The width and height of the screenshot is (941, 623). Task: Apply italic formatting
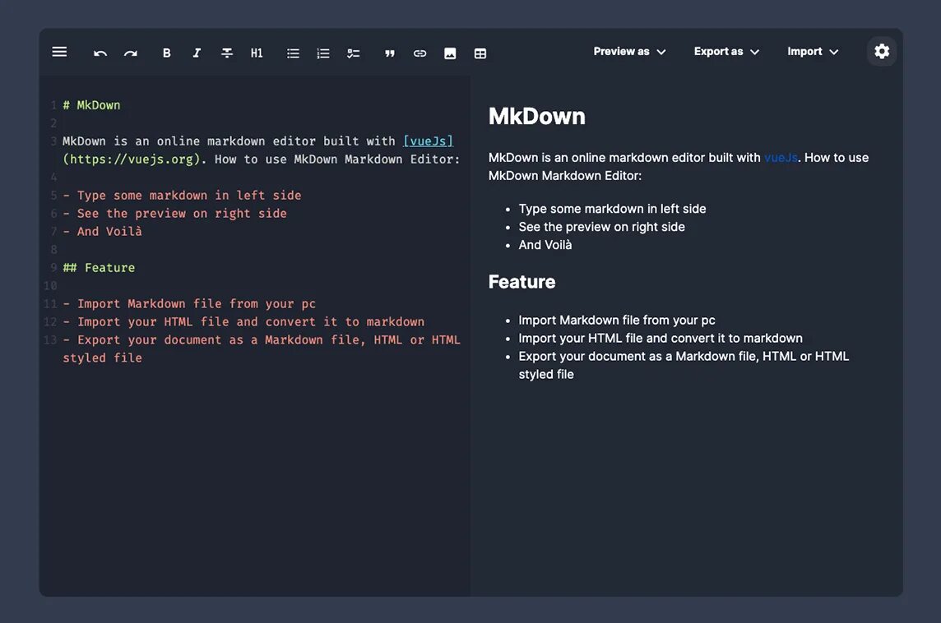(x=197, y=53)
